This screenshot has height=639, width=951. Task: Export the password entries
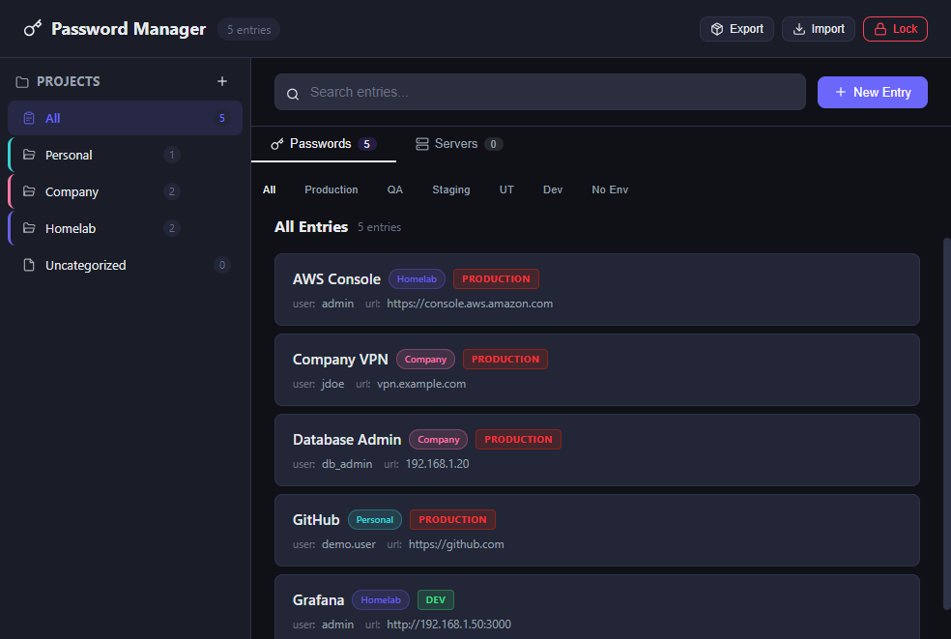pyautogui.click(x=736, y=29)
